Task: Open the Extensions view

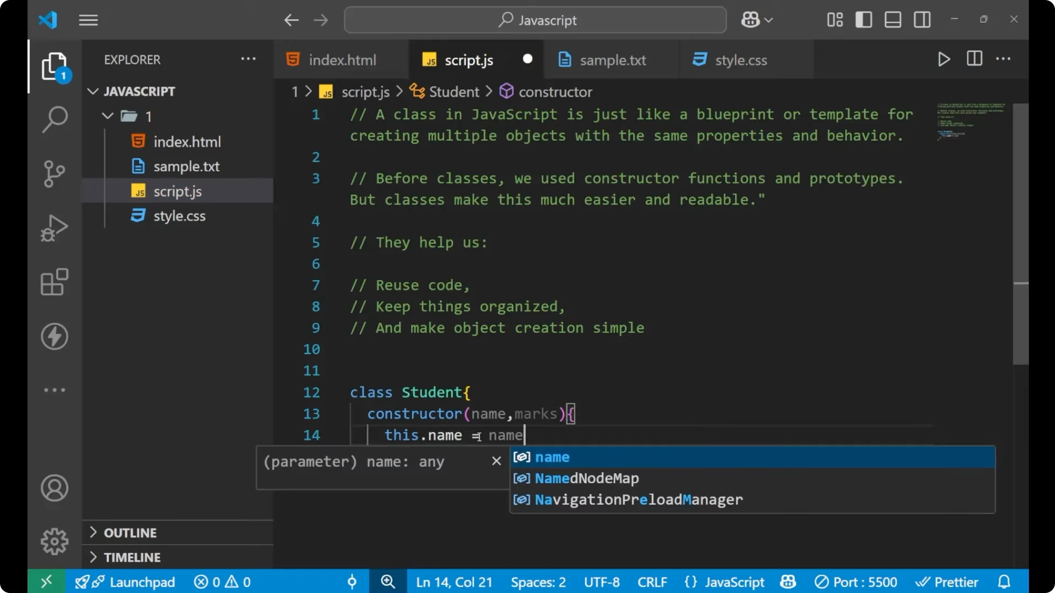Action: pyautogui.click(x=54, y=282)
